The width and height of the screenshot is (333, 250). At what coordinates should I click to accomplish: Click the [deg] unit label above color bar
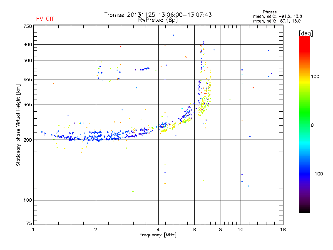coord(306,33)
